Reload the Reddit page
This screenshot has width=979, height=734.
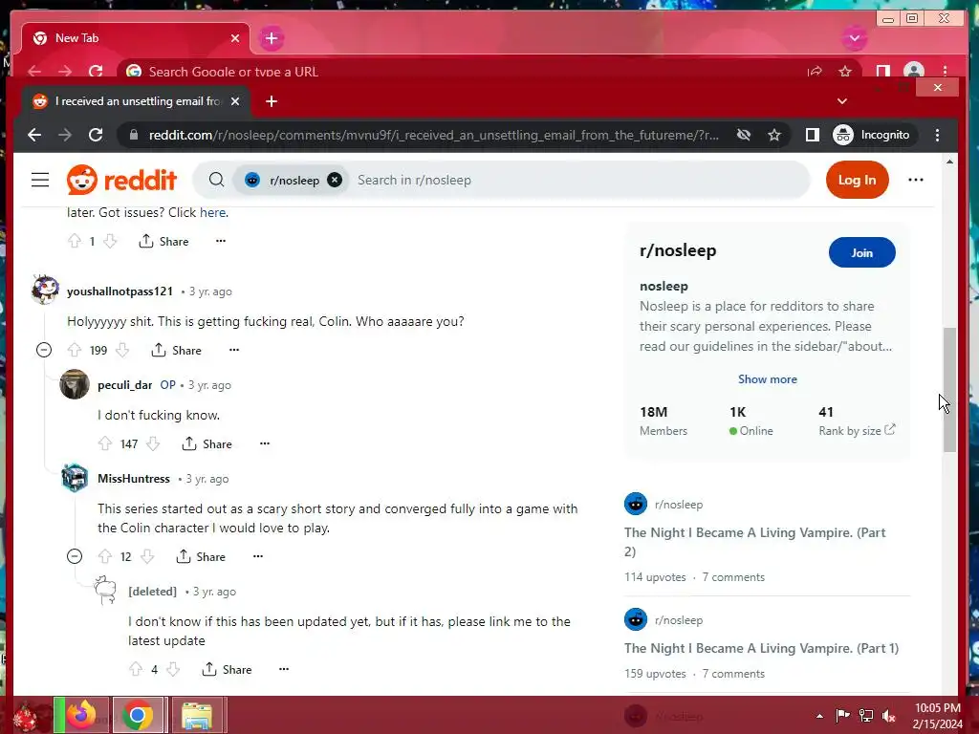[96, 135]
